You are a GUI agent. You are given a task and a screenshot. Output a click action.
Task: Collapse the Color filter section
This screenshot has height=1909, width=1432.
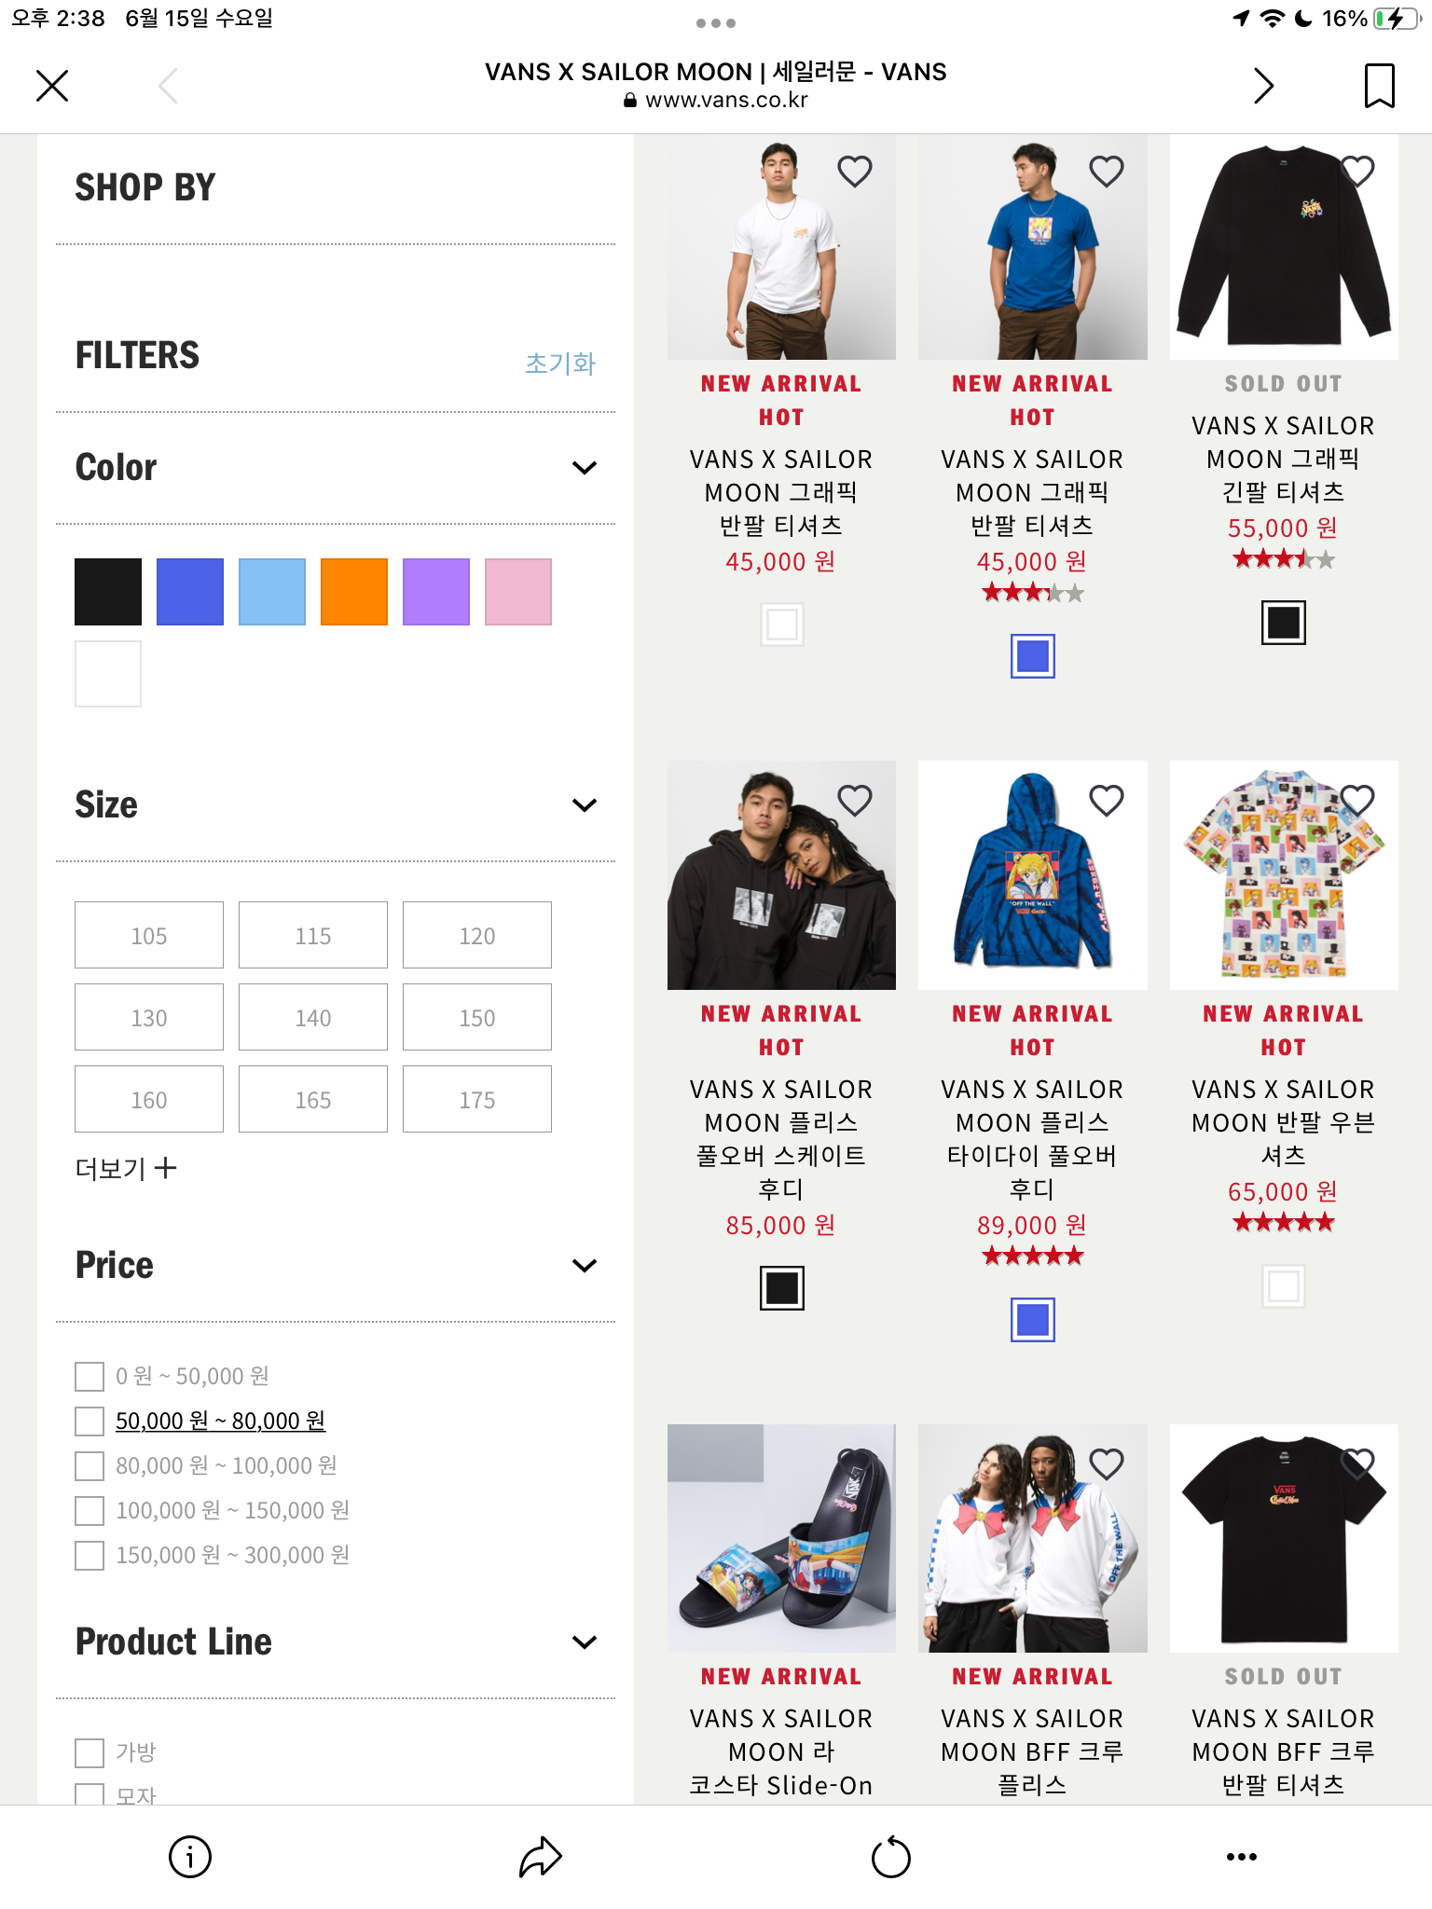584,468
